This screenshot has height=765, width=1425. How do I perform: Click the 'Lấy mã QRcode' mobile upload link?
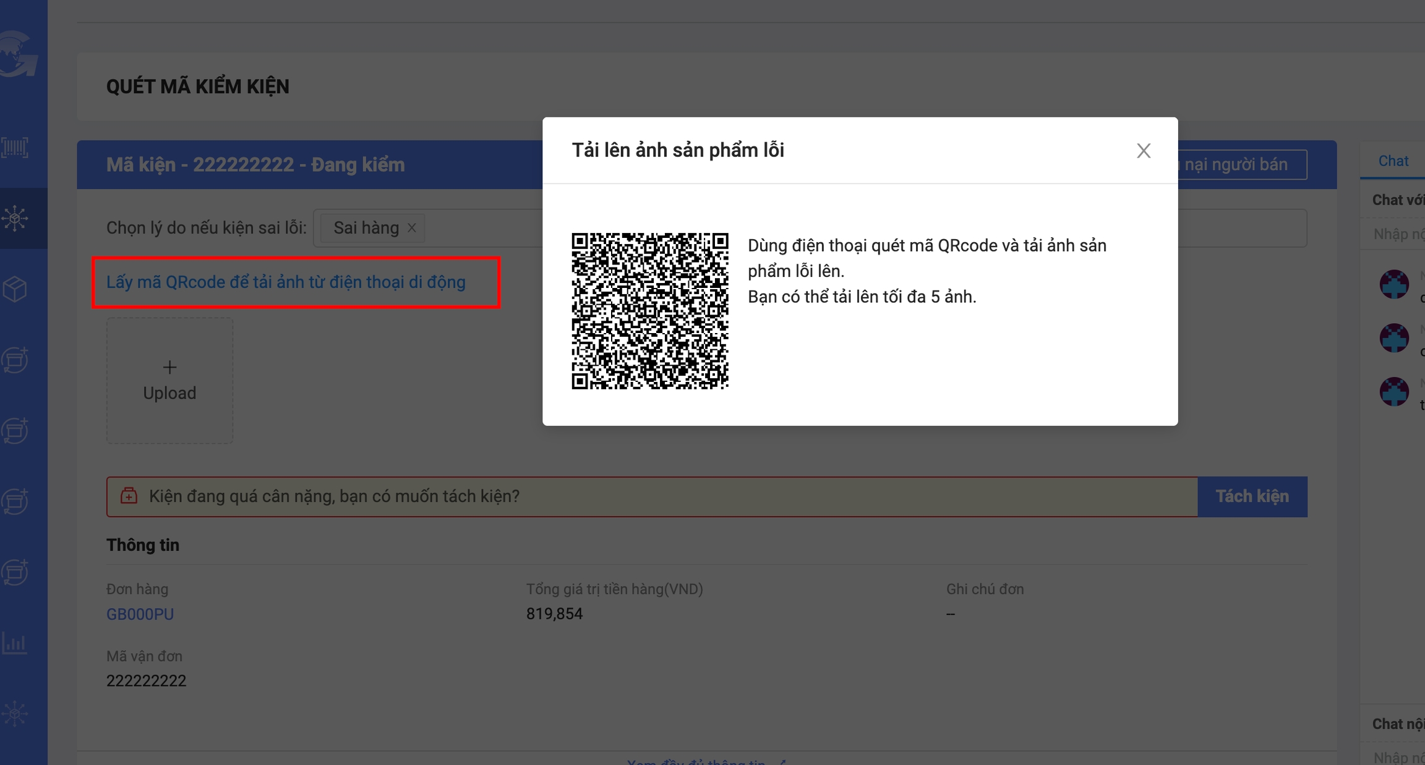point(286,282)
